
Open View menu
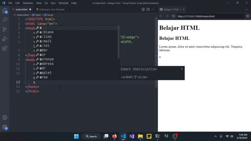pyautogui.click(x=39, y=3)
